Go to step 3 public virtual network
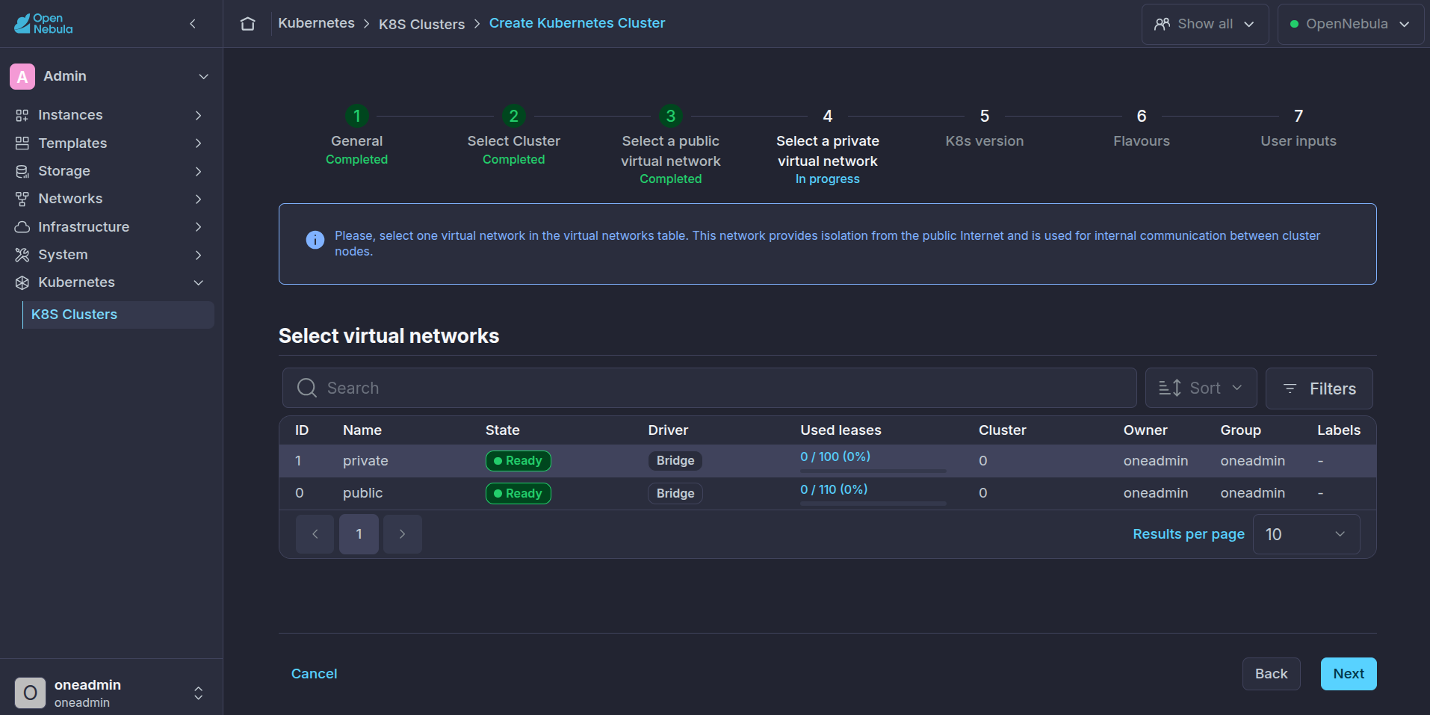This screenshot has width=1430, height=715. (671, 116)
